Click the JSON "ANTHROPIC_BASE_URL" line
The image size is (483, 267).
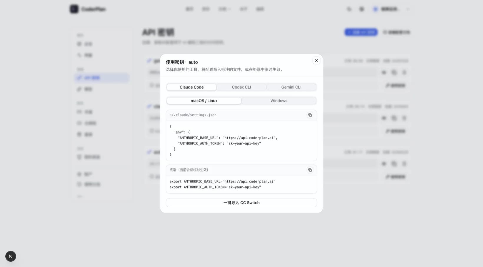pos(227,138)
